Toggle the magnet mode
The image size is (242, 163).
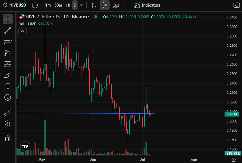click(8, 139)
